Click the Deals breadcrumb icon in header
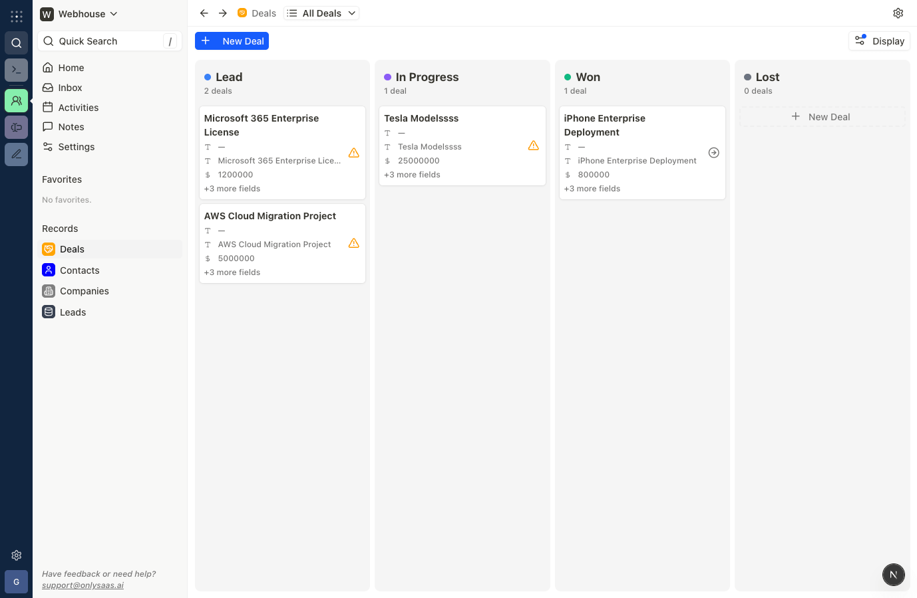Screen dimensions: 917x598 [x=242, y=13]
